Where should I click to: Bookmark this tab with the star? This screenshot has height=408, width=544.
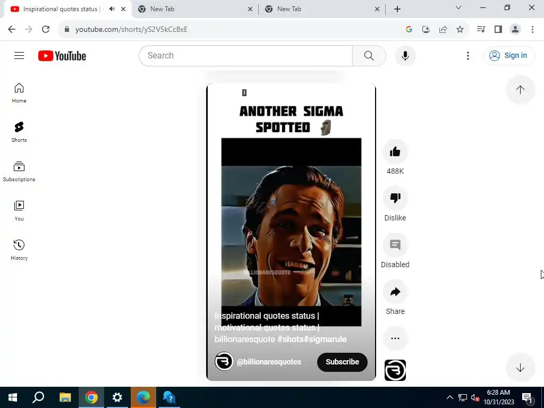pyautogui.click(x=460, y=30)
